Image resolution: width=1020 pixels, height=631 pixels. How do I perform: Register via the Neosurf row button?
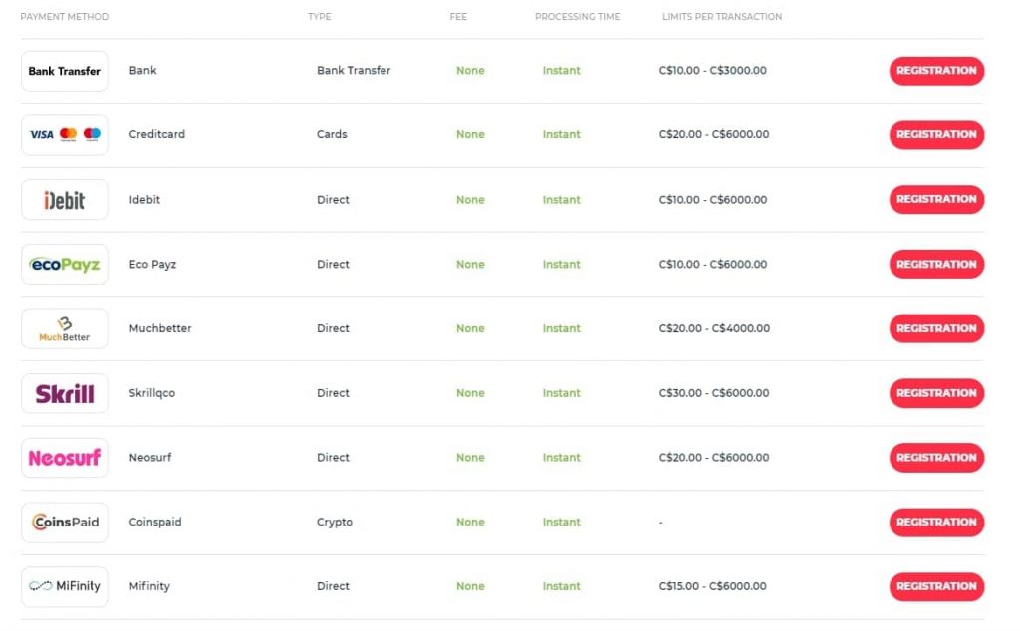[936, 457]
